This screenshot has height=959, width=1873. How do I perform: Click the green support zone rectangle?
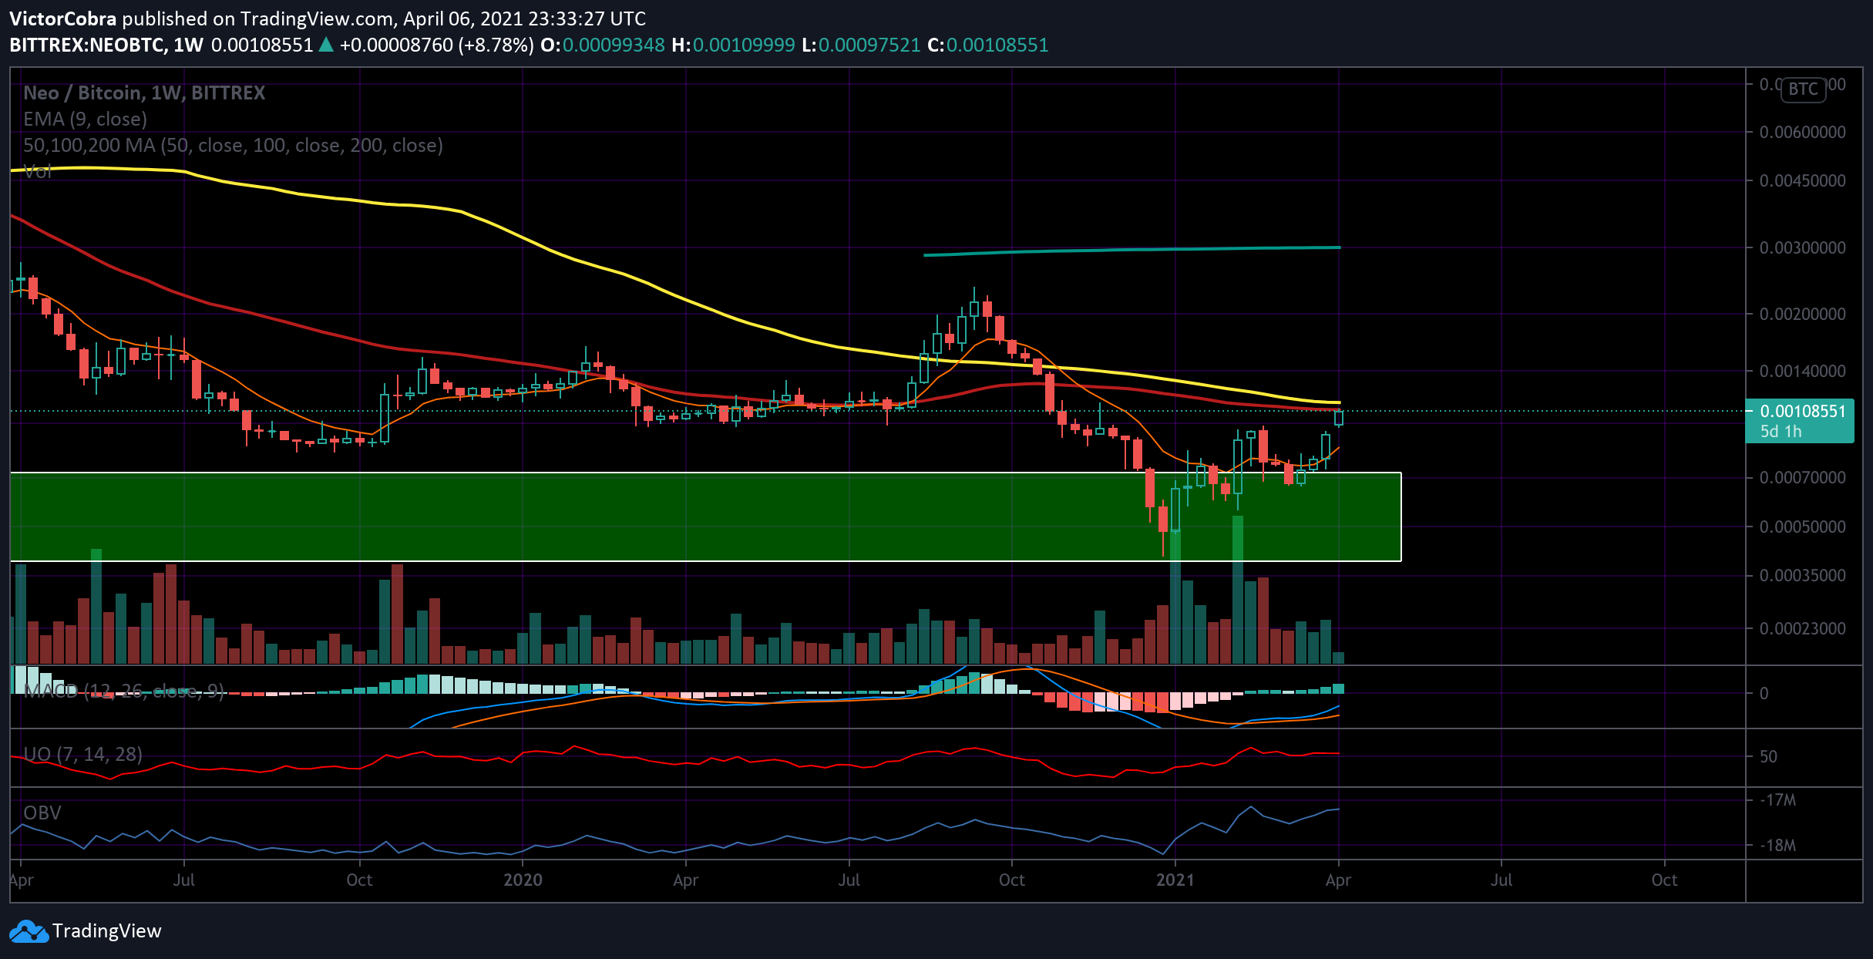(705, 517)
